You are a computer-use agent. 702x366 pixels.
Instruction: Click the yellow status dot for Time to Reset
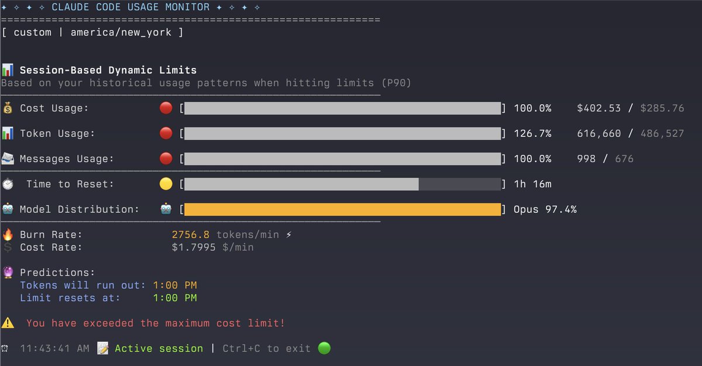pos(166,184)
